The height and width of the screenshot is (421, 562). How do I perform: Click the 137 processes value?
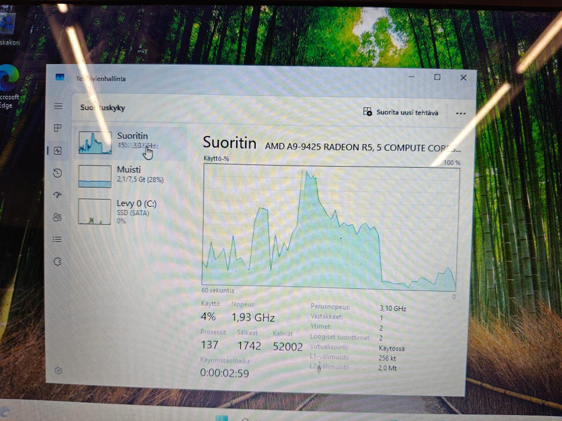pyautogui.click(x=210, y=344)
